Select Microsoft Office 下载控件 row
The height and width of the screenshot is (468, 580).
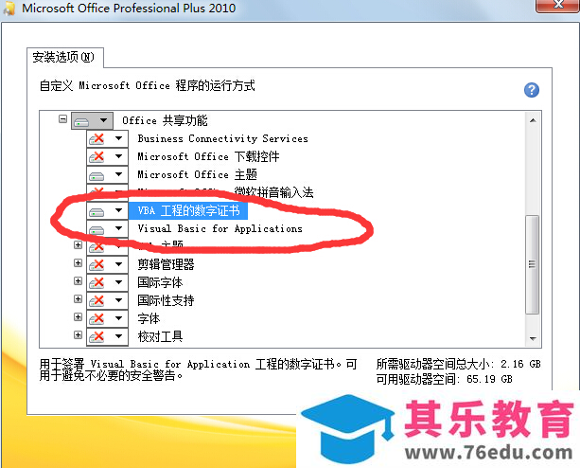pos(208,156)
